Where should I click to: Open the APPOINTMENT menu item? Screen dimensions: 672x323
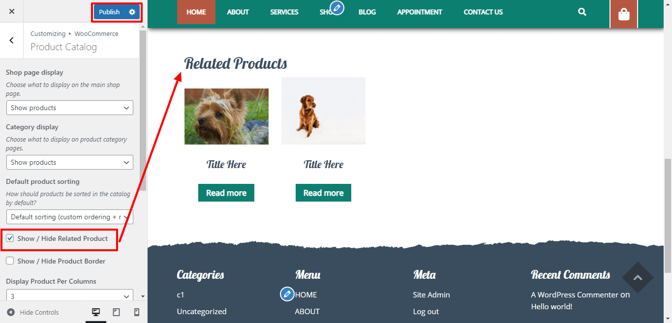pos(420,12)
